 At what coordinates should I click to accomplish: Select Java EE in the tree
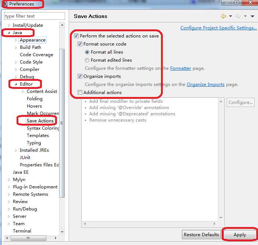[x=21, y=172]
